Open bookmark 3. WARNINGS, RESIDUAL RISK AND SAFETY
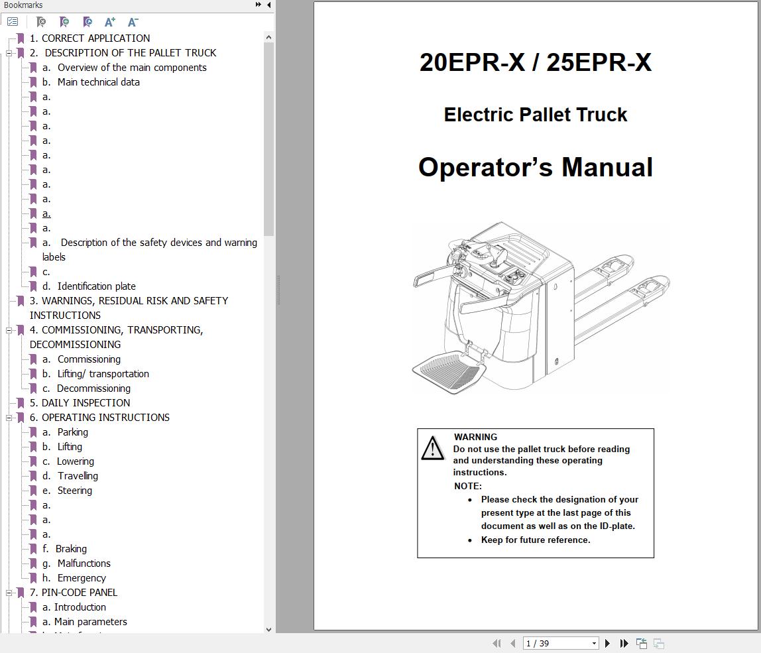The height and width of the screenshot is (653, 761). point(129,308)
